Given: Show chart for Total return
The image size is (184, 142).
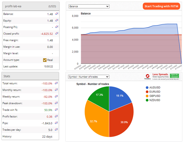Looking at the screenshot, I should click(x=57, y=83).
